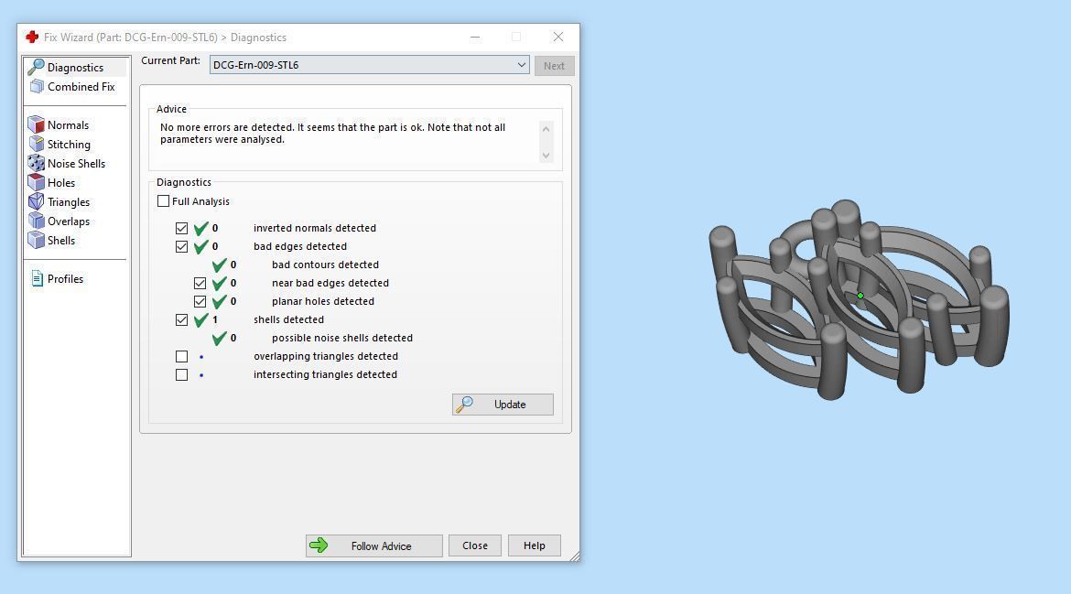Switch to the Normals page
1071x594 pixels.
(x=69, y=125)
